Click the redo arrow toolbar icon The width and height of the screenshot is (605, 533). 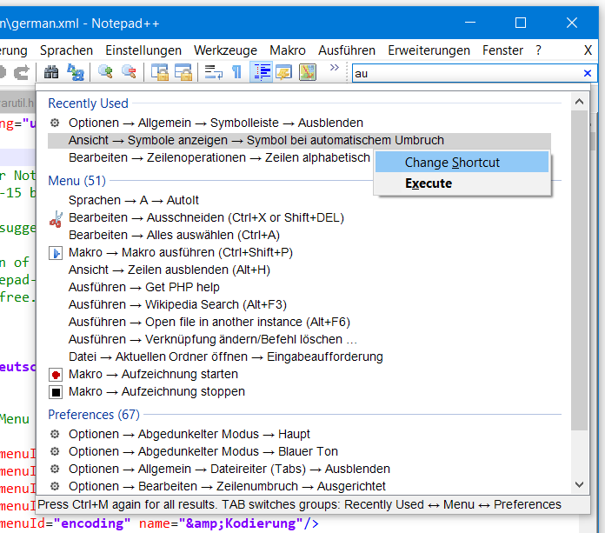[x=22, y=72]
